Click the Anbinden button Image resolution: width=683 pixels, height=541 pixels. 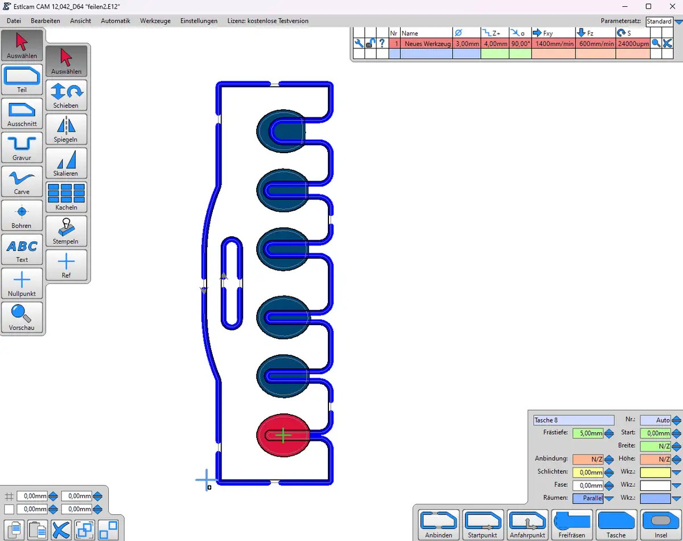pos(438,524)
